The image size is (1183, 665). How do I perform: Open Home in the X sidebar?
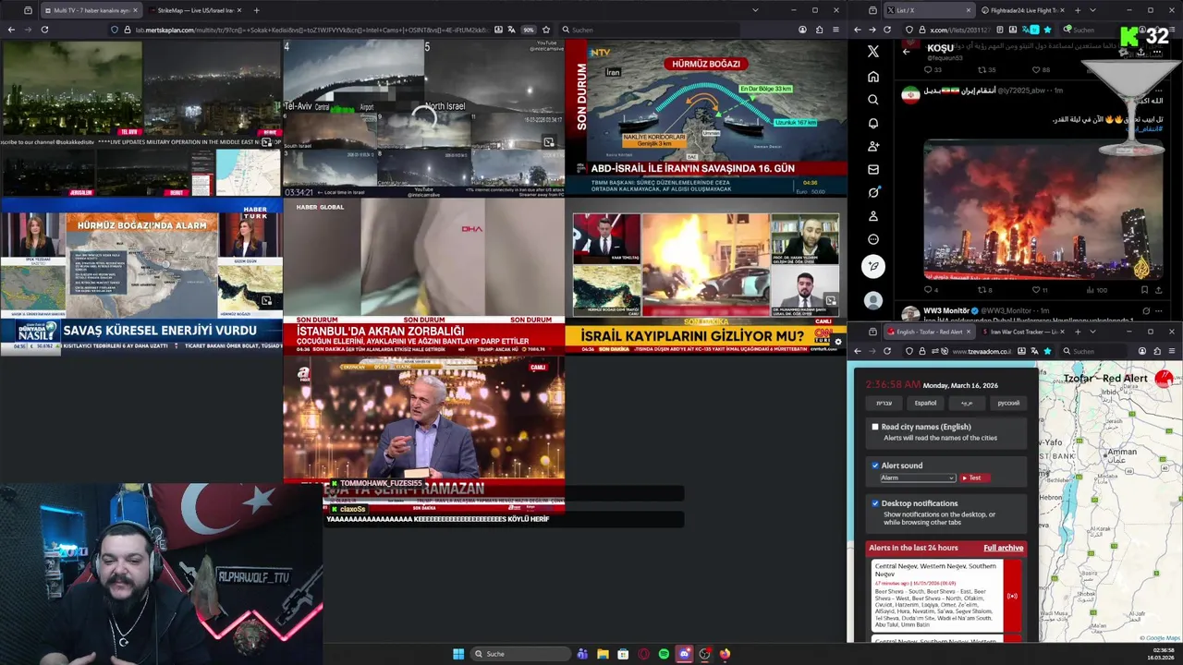[x=873, y=77]
